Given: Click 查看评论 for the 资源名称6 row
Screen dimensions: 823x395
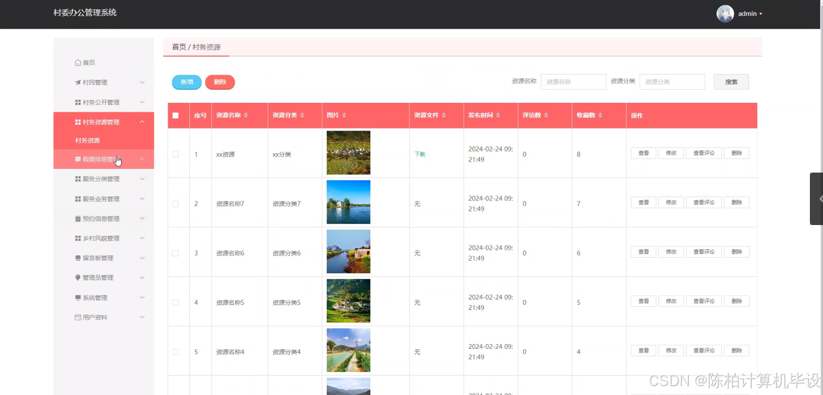Looking at the screenshot, I should point(704,252).
